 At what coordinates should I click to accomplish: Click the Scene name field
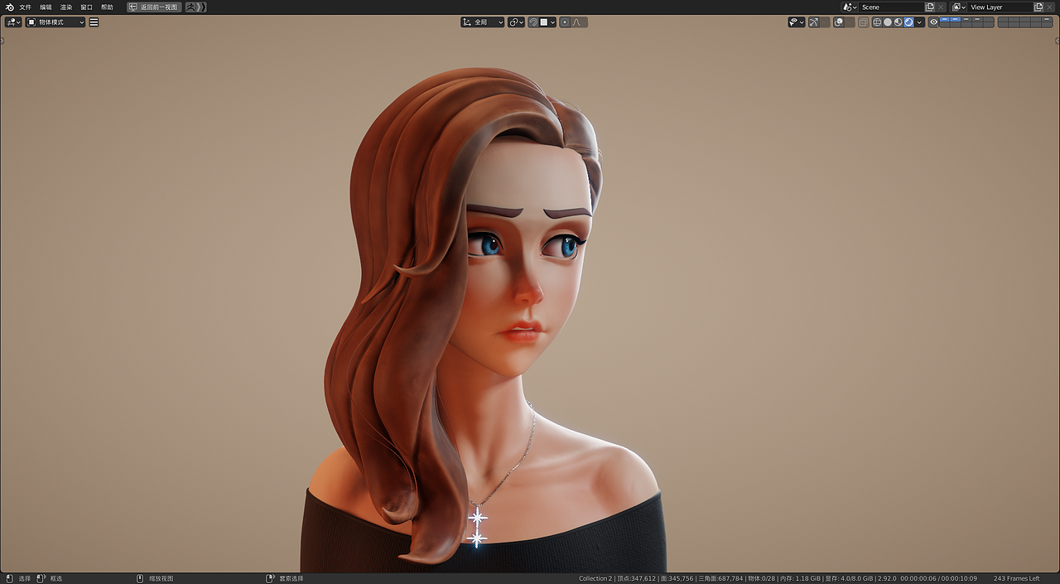(891, 7)
